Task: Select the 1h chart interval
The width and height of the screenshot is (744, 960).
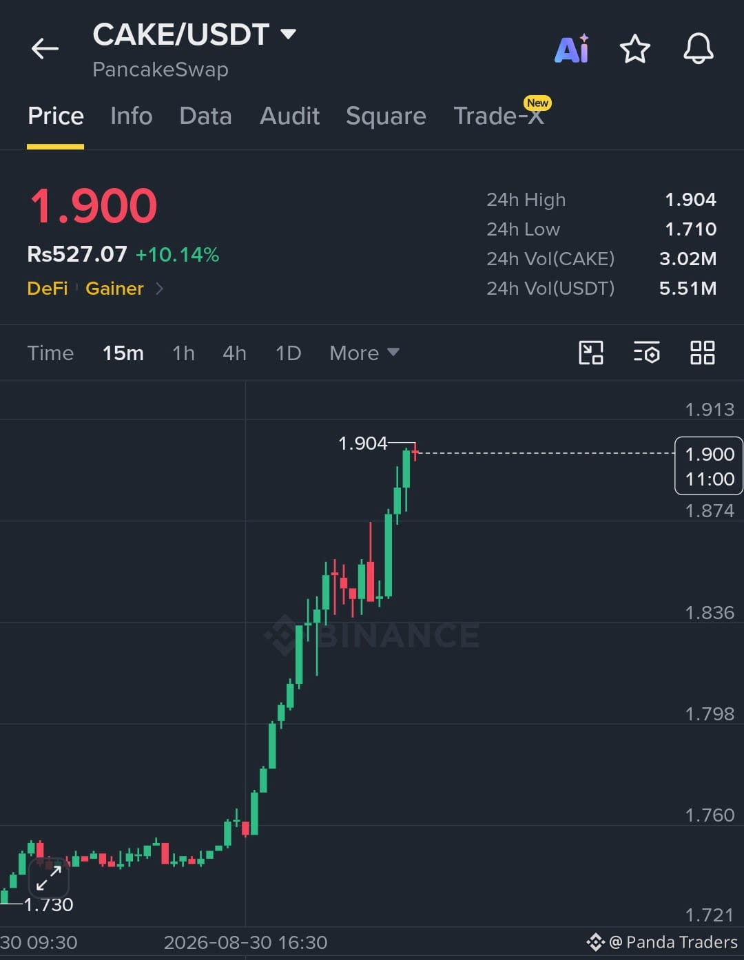Action: (x=183, y=353)
